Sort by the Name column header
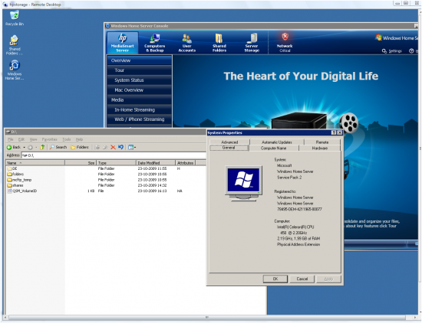 click(35, 163)
